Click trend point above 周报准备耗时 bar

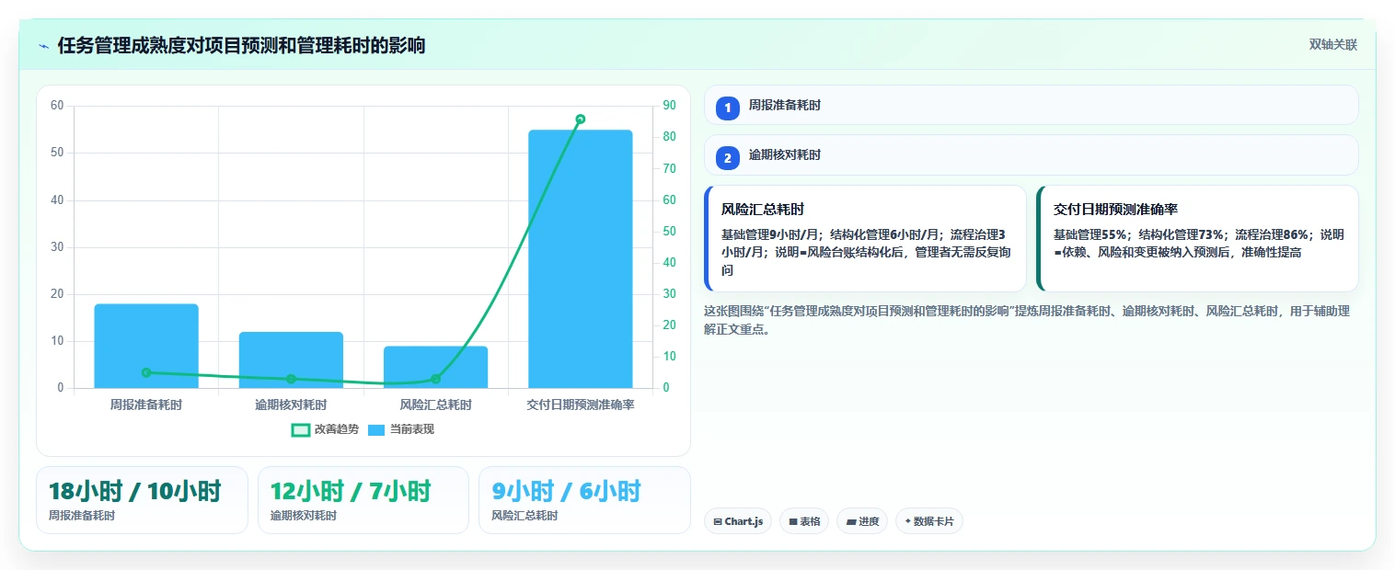click(146, 372)
